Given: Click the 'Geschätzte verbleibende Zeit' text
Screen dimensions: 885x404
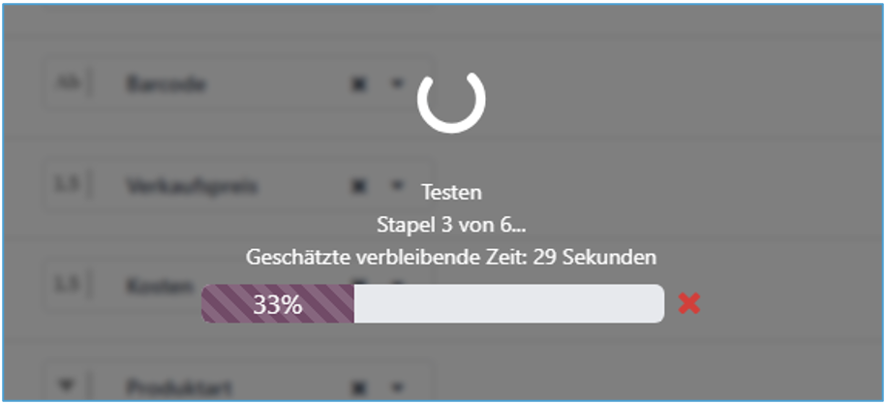Looking at the screenshot, I should (x=451, y=258).
